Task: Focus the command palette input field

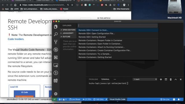Action: pyautogui.click(x=118, y=25)
